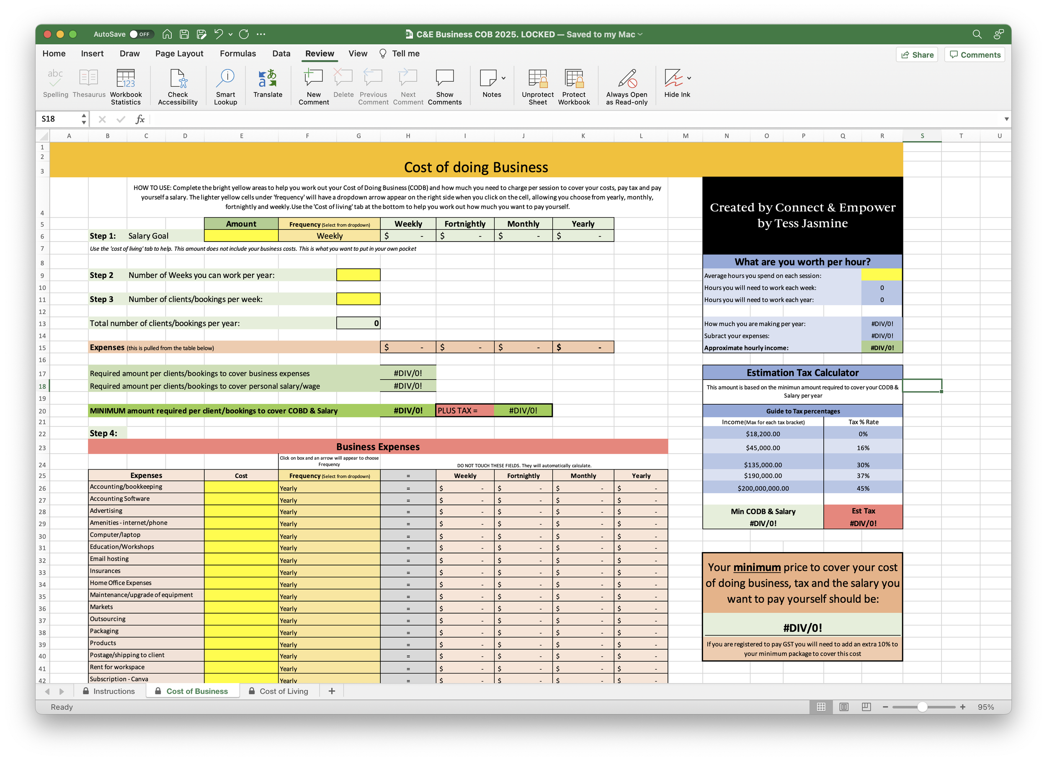
Task: Add a New Comment
Action: click(313, 87)
